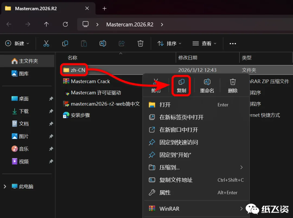Open the 查看 view dropdown

pyautogui.click(x=205, y=44)
